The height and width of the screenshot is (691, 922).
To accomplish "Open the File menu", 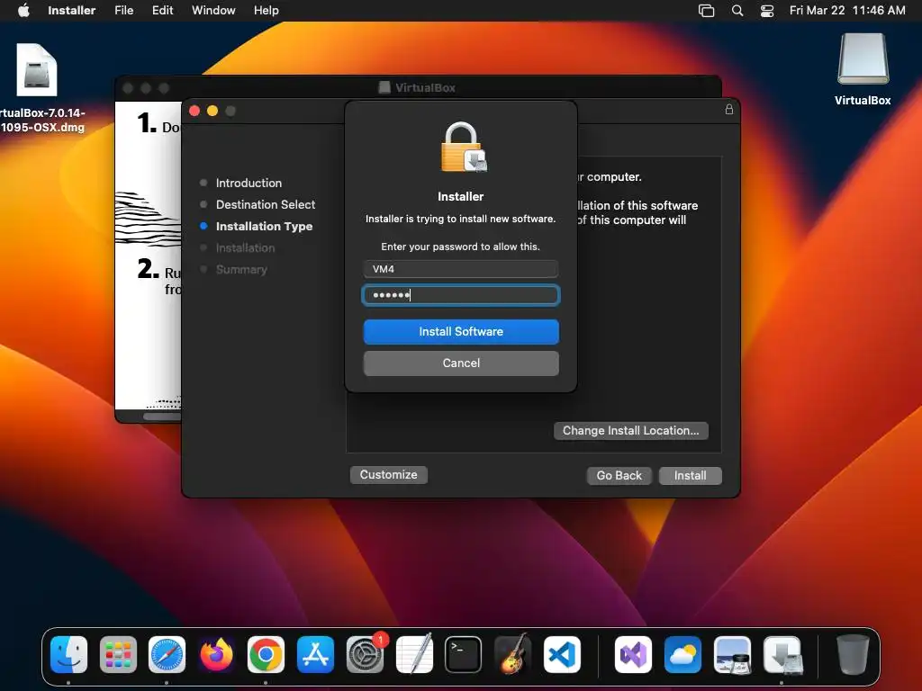I will (123, 11).
